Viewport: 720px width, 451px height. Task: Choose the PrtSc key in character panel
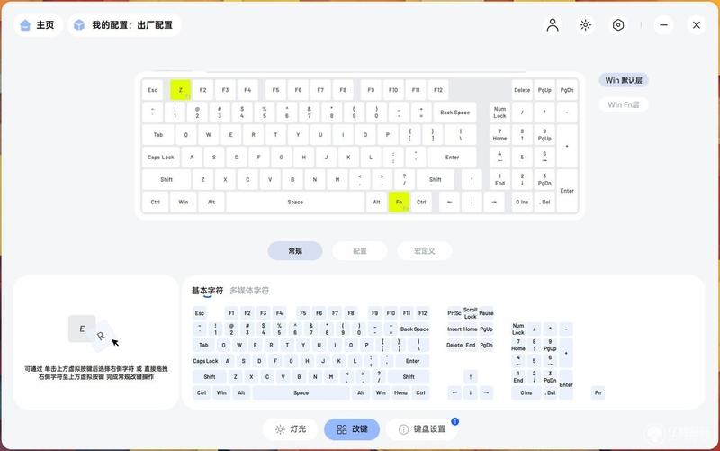454,313
